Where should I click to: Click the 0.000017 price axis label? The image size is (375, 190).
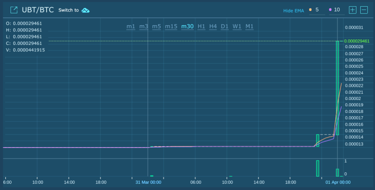pyautogui.click(x=354, y=118)
